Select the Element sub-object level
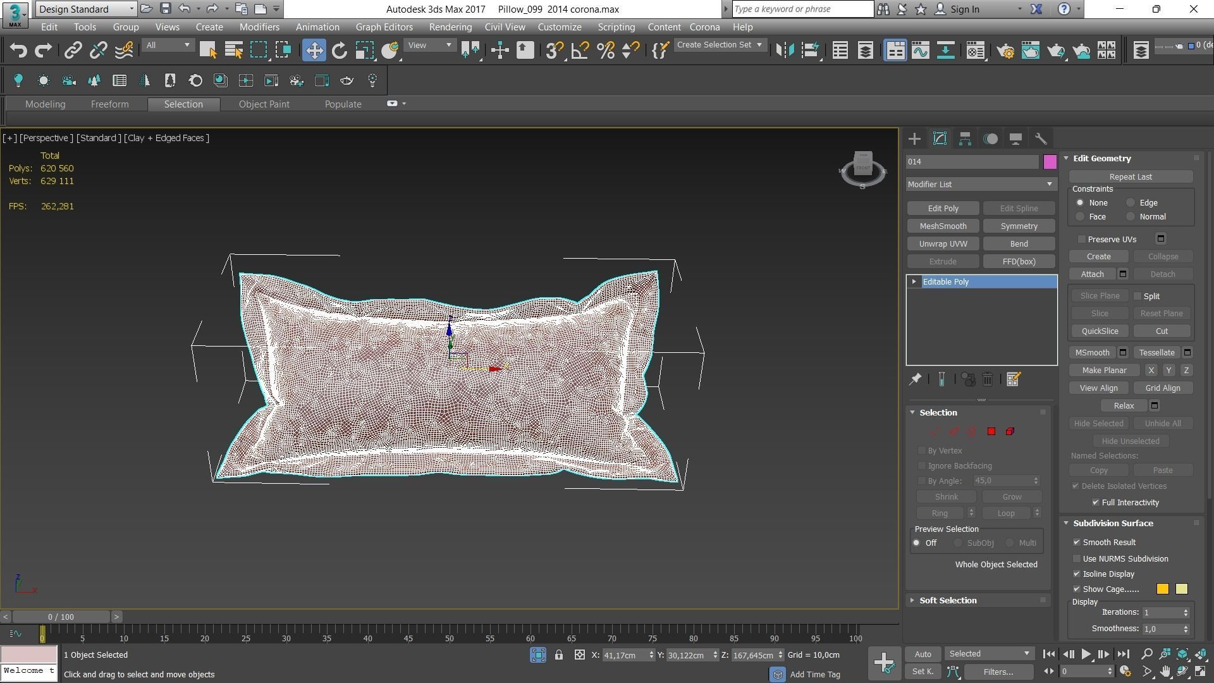 pyautogui.click(x=1010, y=431)
